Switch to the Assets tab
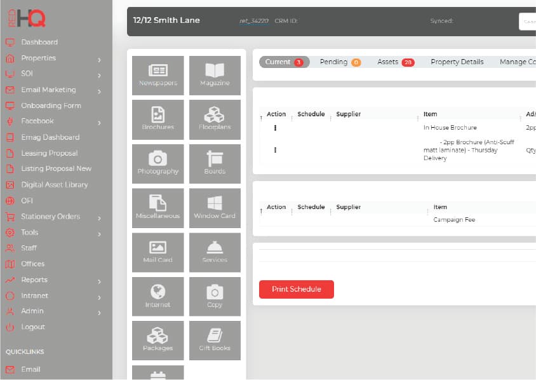Image resolution: width=536 pixels, height=380 pixels. coord(396,62)
